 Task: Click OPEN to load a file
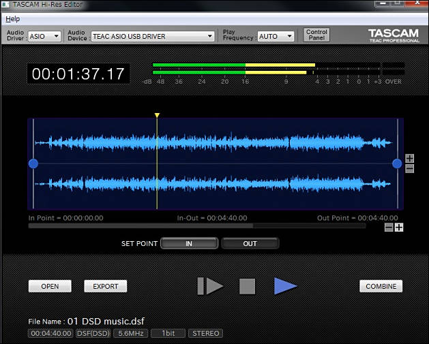pyautogui.click(x=50, y=286)
